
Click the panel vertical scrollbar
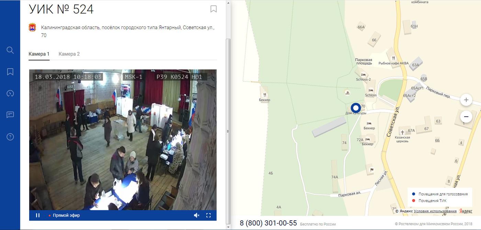[227, 130]
